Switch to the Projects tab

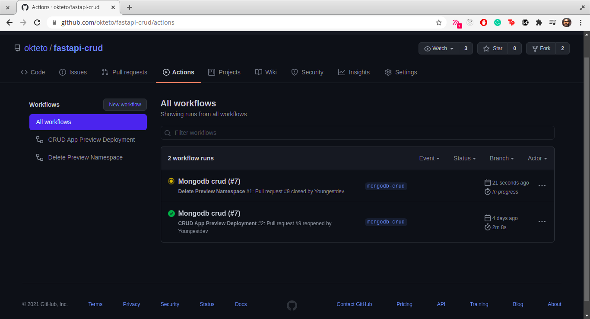[x=224, y=72]
